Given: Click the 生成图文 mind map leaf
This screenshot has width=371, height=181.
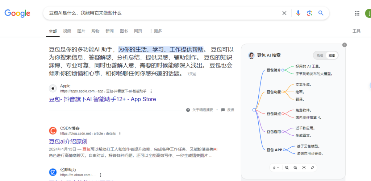Looking at the screenshot, I should click(303, 136).
